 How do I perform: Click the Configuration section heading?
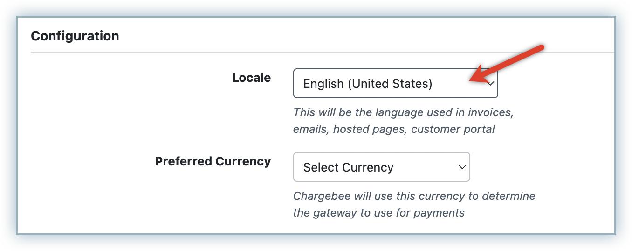click(75, 36)
